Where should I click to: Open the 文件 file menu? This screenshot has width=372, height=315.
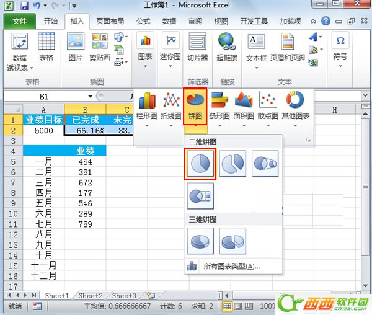[20, 21]
